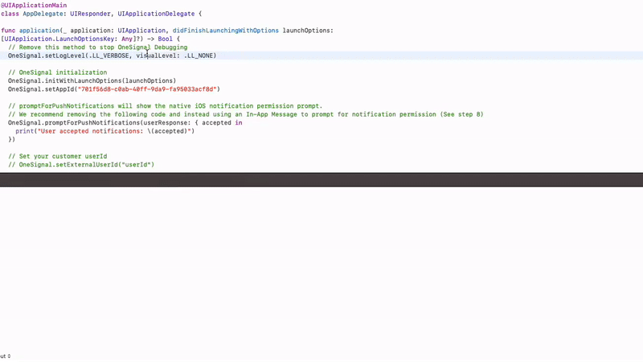Screen dimensions: 643x362
Task: Click the dark debug area divider bar
Action: pos(321,179)
